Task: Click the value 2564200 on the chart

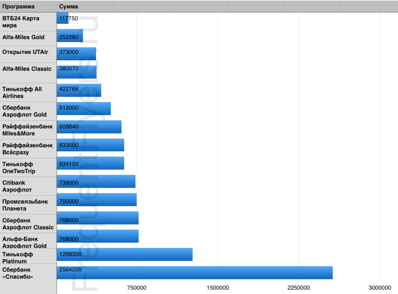Action: click(70, 270)
